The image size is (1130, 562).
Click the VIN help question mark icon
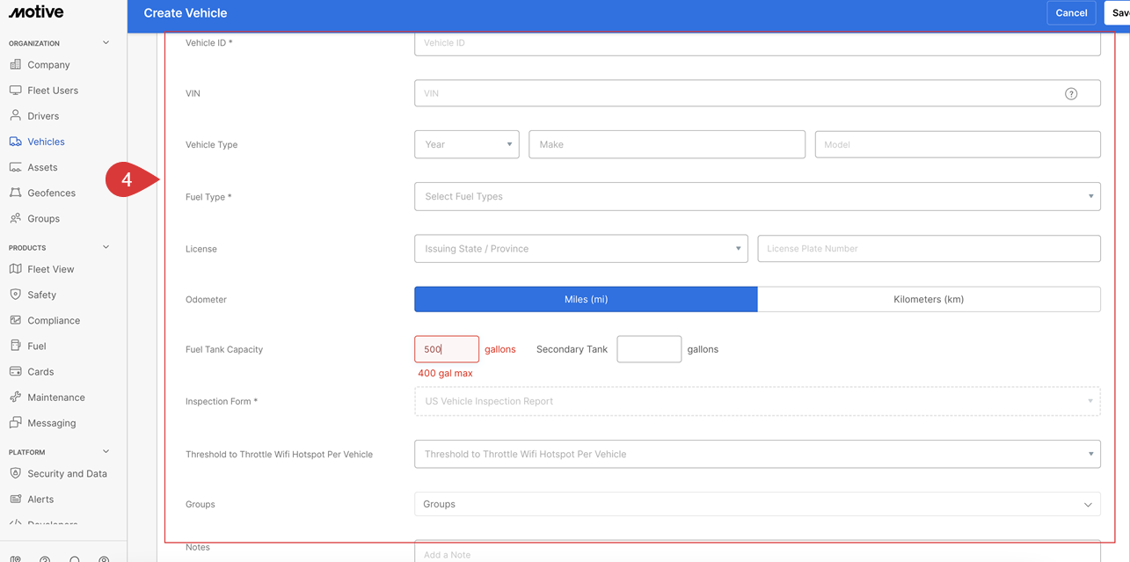point(1071,93)
